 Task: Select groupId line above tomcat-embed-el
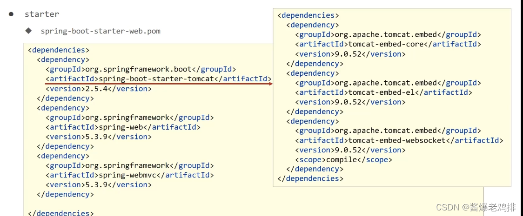pyautogui.click(x=388, y=83)
